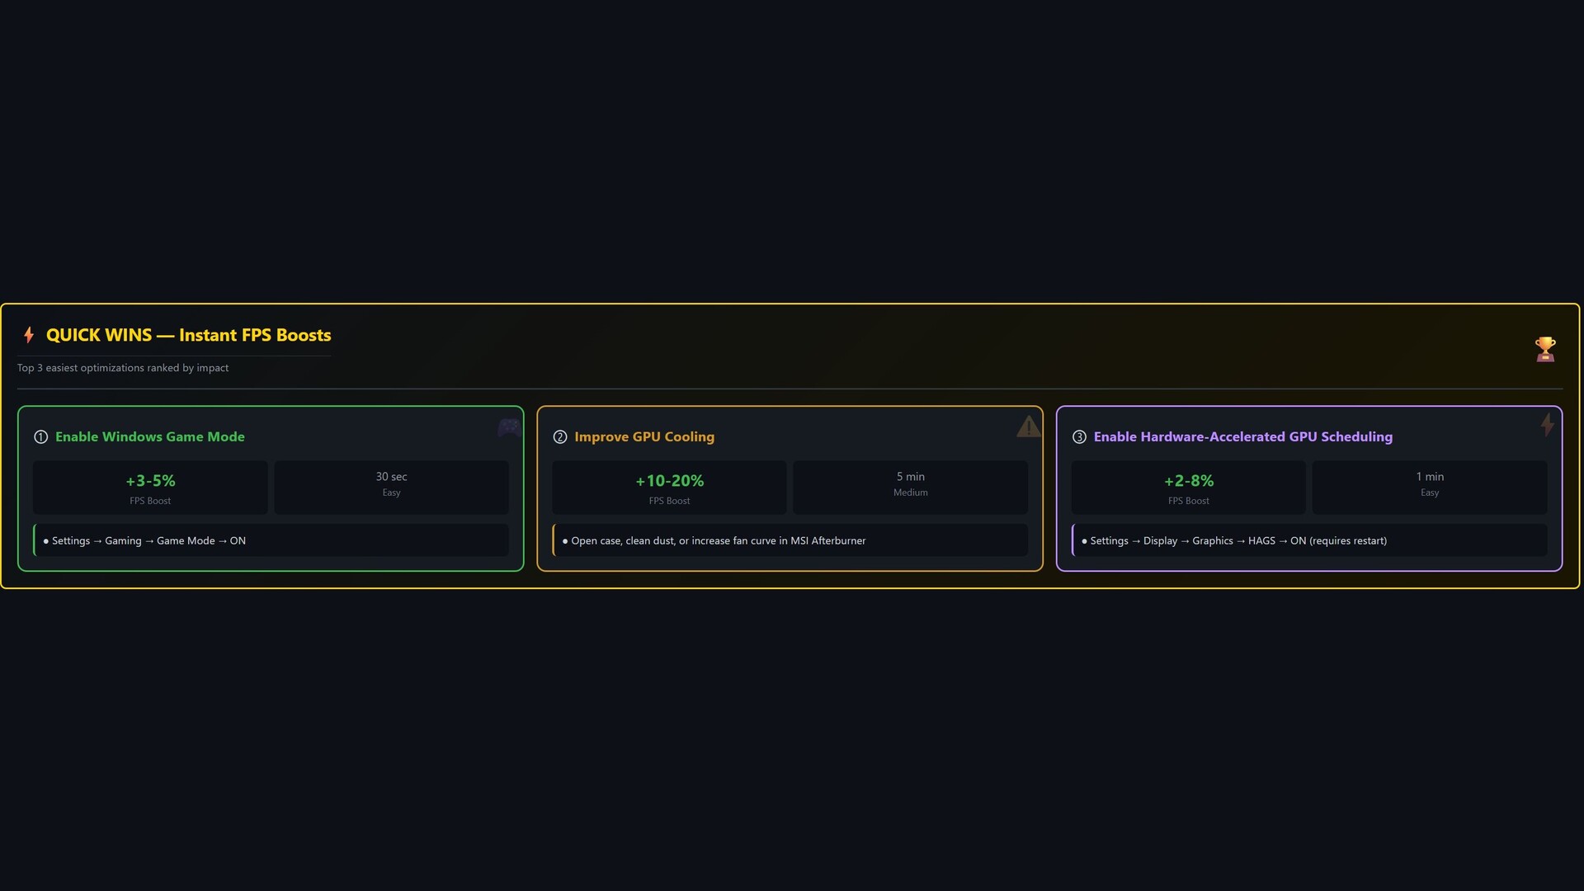This screenshot has height=891, width=1584.
Task: Select the QUICK WINS — Instant FPS Boosts heading
Action: [188, 335]
